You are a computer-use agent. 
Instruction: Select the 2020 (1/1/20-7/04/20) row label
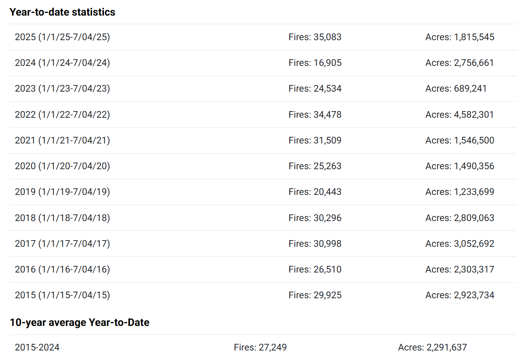[62, 166]
